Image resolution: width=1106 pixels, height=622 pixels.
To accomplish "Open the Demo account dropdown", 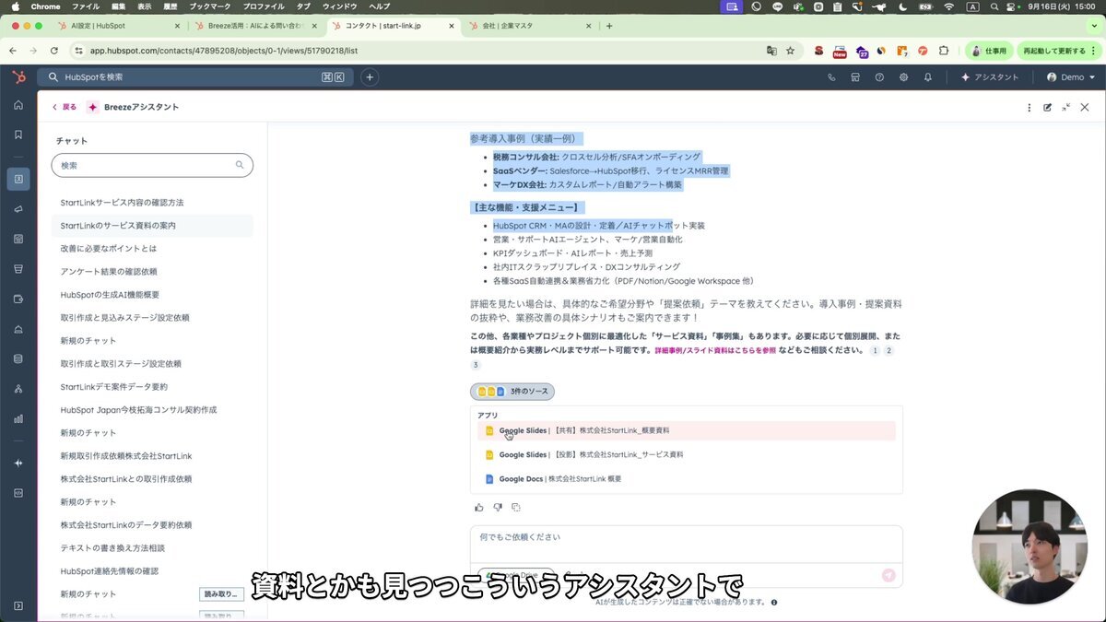I will click(x=1071, y=77).
